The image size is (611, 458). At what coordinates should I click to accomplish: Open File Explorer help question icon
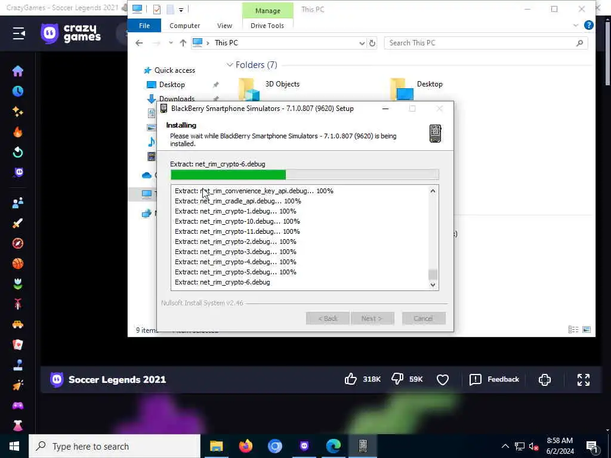pyautogui.click(x=589, y=25)
